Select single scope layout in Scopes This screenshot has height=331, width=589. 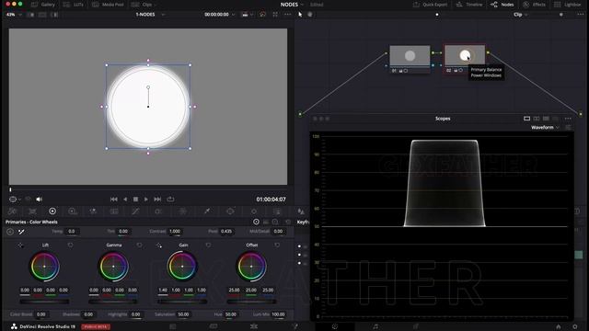tap(526, 119)
